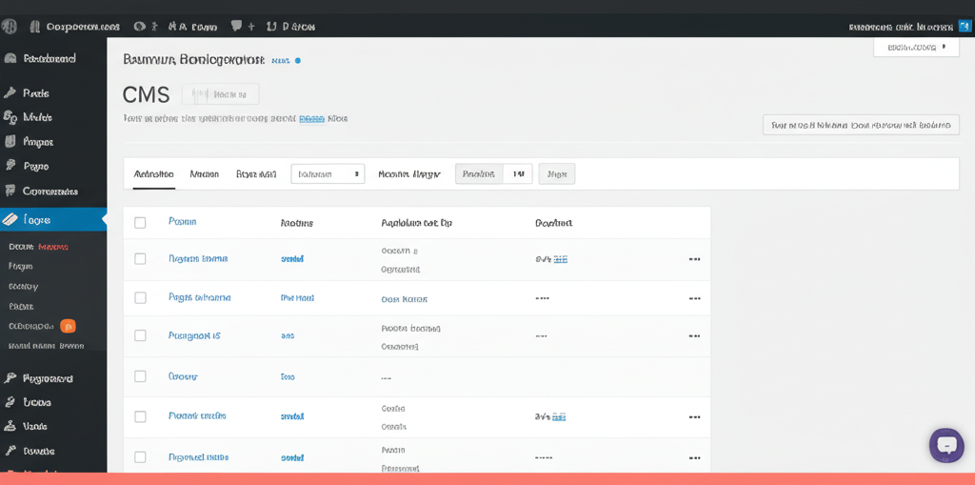Click the blue highlighted sidebar menu item label
This screenshot has height=485, width=975.
37,220
